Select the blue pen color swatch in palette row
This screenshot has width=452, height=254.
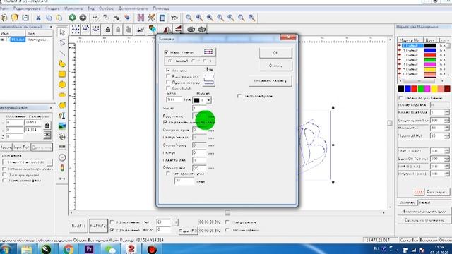pos(408,89)
